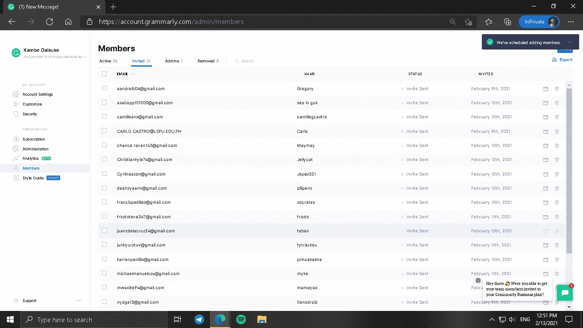
Task: Check the select-all checkbox in header
Action: coord(105,74)
